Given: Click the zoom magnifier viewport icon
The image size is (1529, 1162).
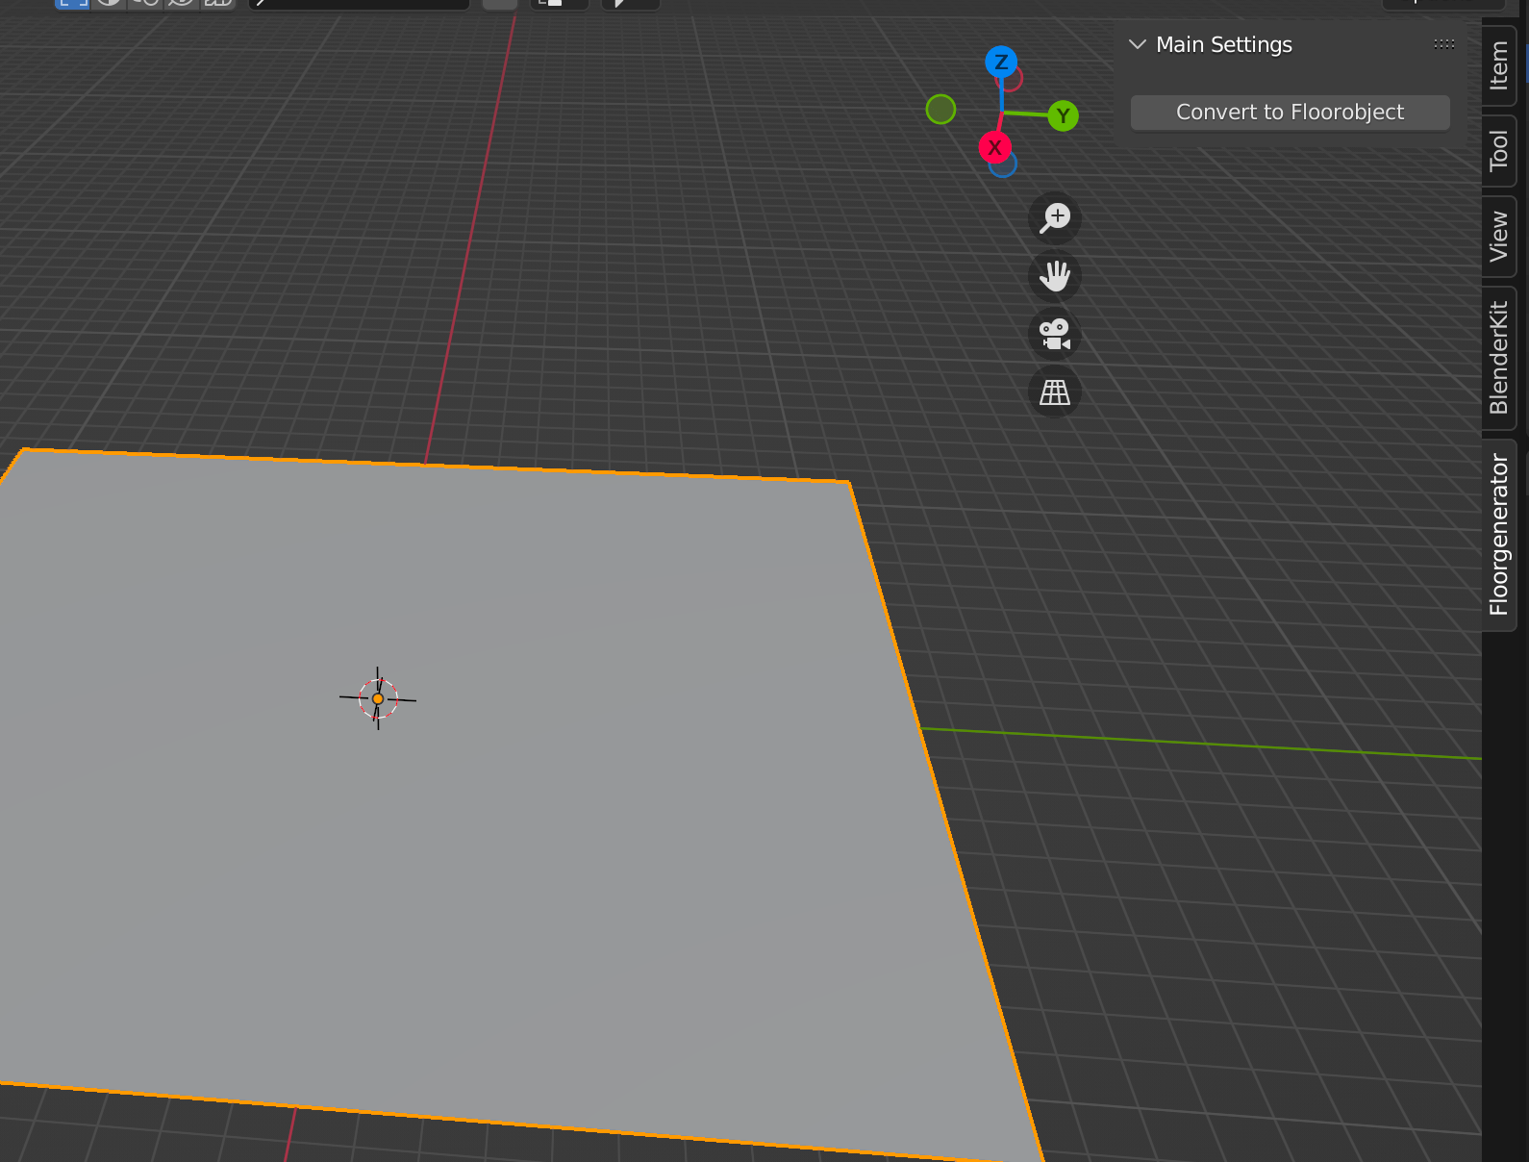Looking at the screenshot, I should tap(1055, 217).
